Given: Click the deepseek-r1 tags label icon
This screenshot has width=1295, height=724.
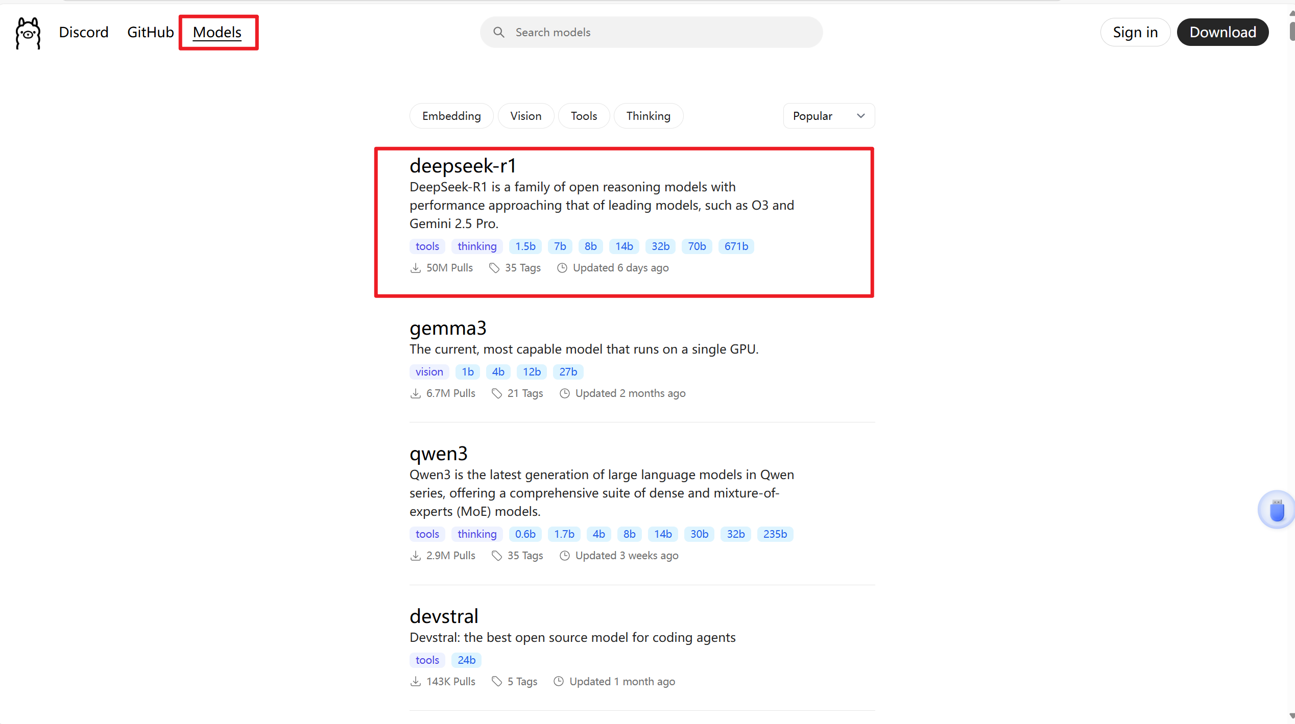Looking at the screenshot, I should point(494,268).
